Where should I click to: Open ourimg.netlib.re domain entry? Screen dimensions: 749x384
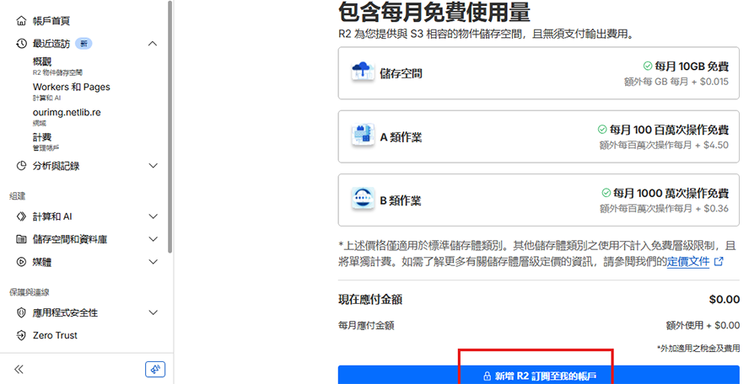tap(67, 117)
